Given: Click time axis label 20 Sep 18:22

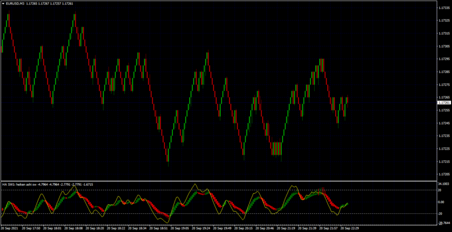Looking at the screenshot, I should (116, 228).
